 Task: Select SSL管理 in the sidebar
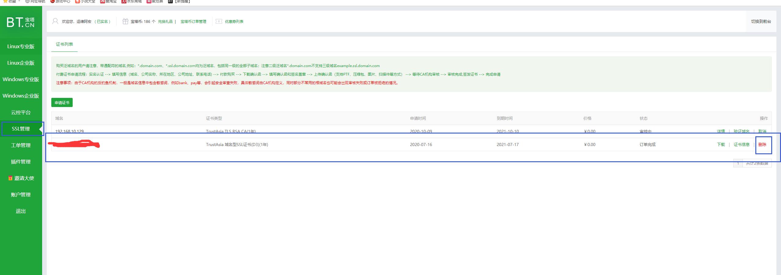21,129
